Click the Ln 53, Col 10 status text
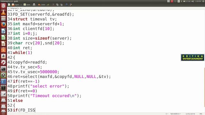205x115 pixels. [190, 114]
